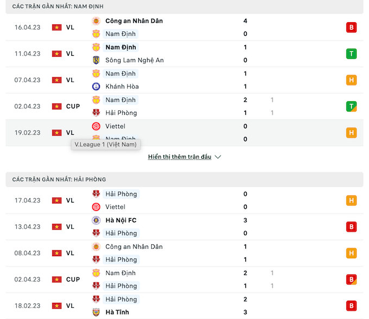The image size is (369, 319).
Task: Expand chevron next to Hiển thị thêm trận đấu
Action: click(218, 157)
